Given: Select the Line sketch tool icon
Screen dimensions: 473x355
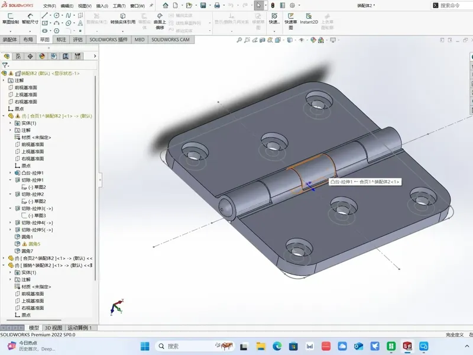Looking at the screenshot, I should pos(45,15).
